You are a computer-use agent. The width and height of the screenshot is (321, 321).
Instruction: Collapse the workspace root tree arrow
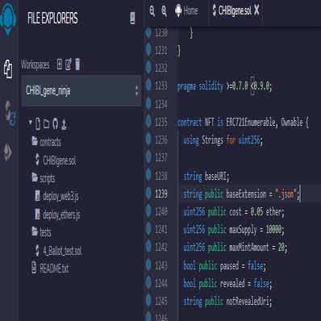(31, 123)
